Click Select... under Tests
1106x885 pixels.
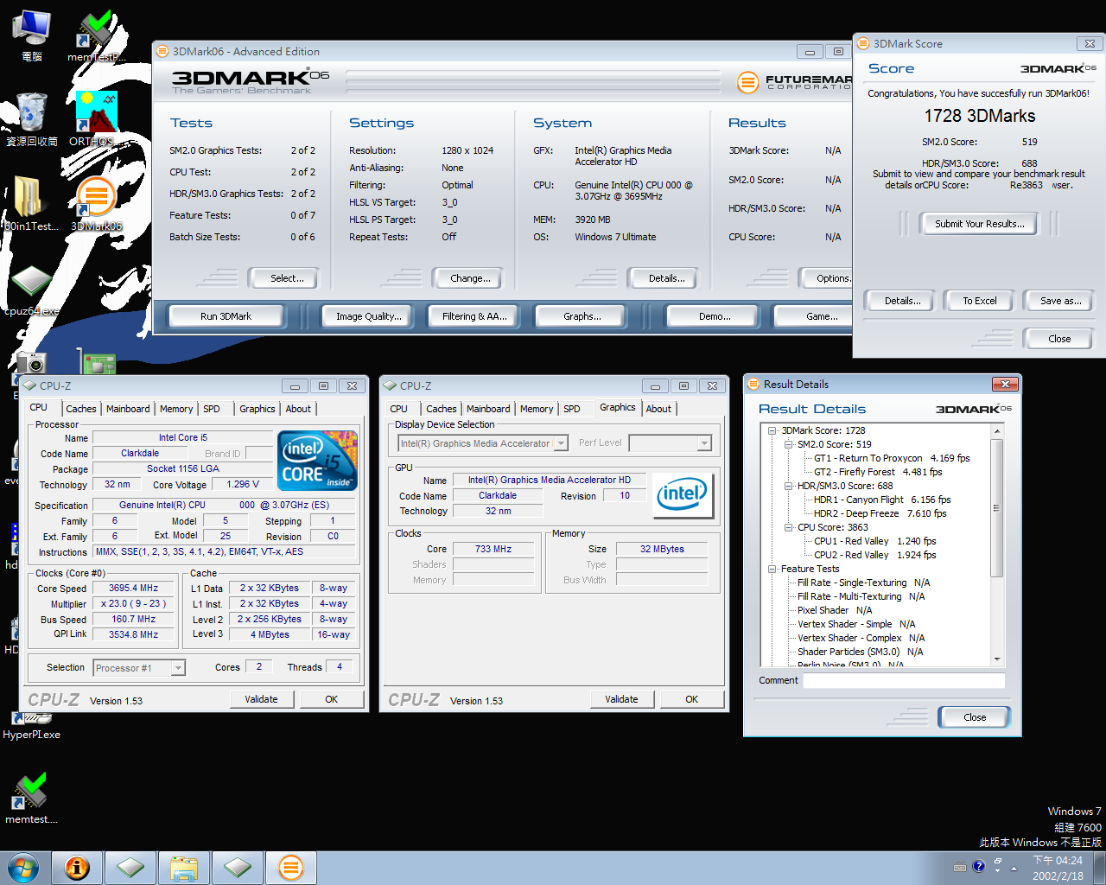[x=287, y=278]
